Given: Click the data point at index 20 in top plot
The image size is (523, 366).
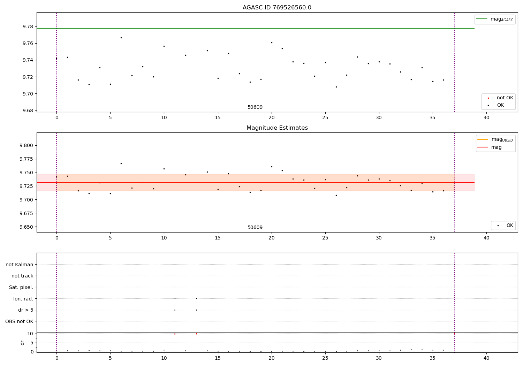Looking at the screenshot, I should [x=272, y=43].
